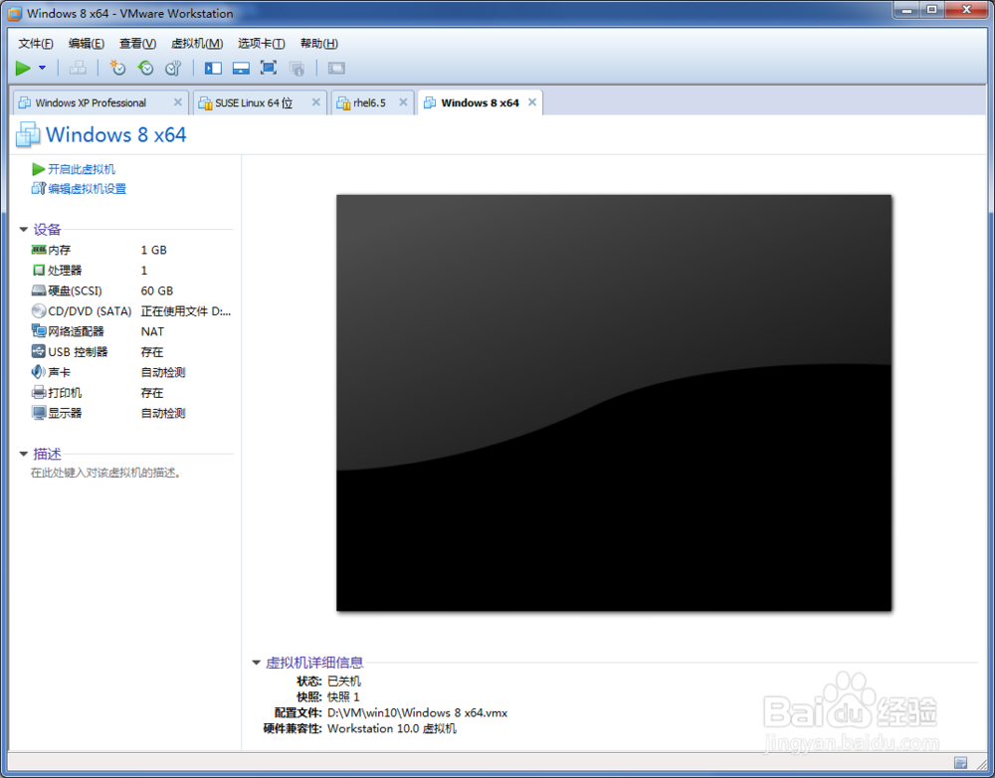The height and width of the screenshot is (778, 995).
Task: Select the 内存 device row
Action: (x=131, y=250)
